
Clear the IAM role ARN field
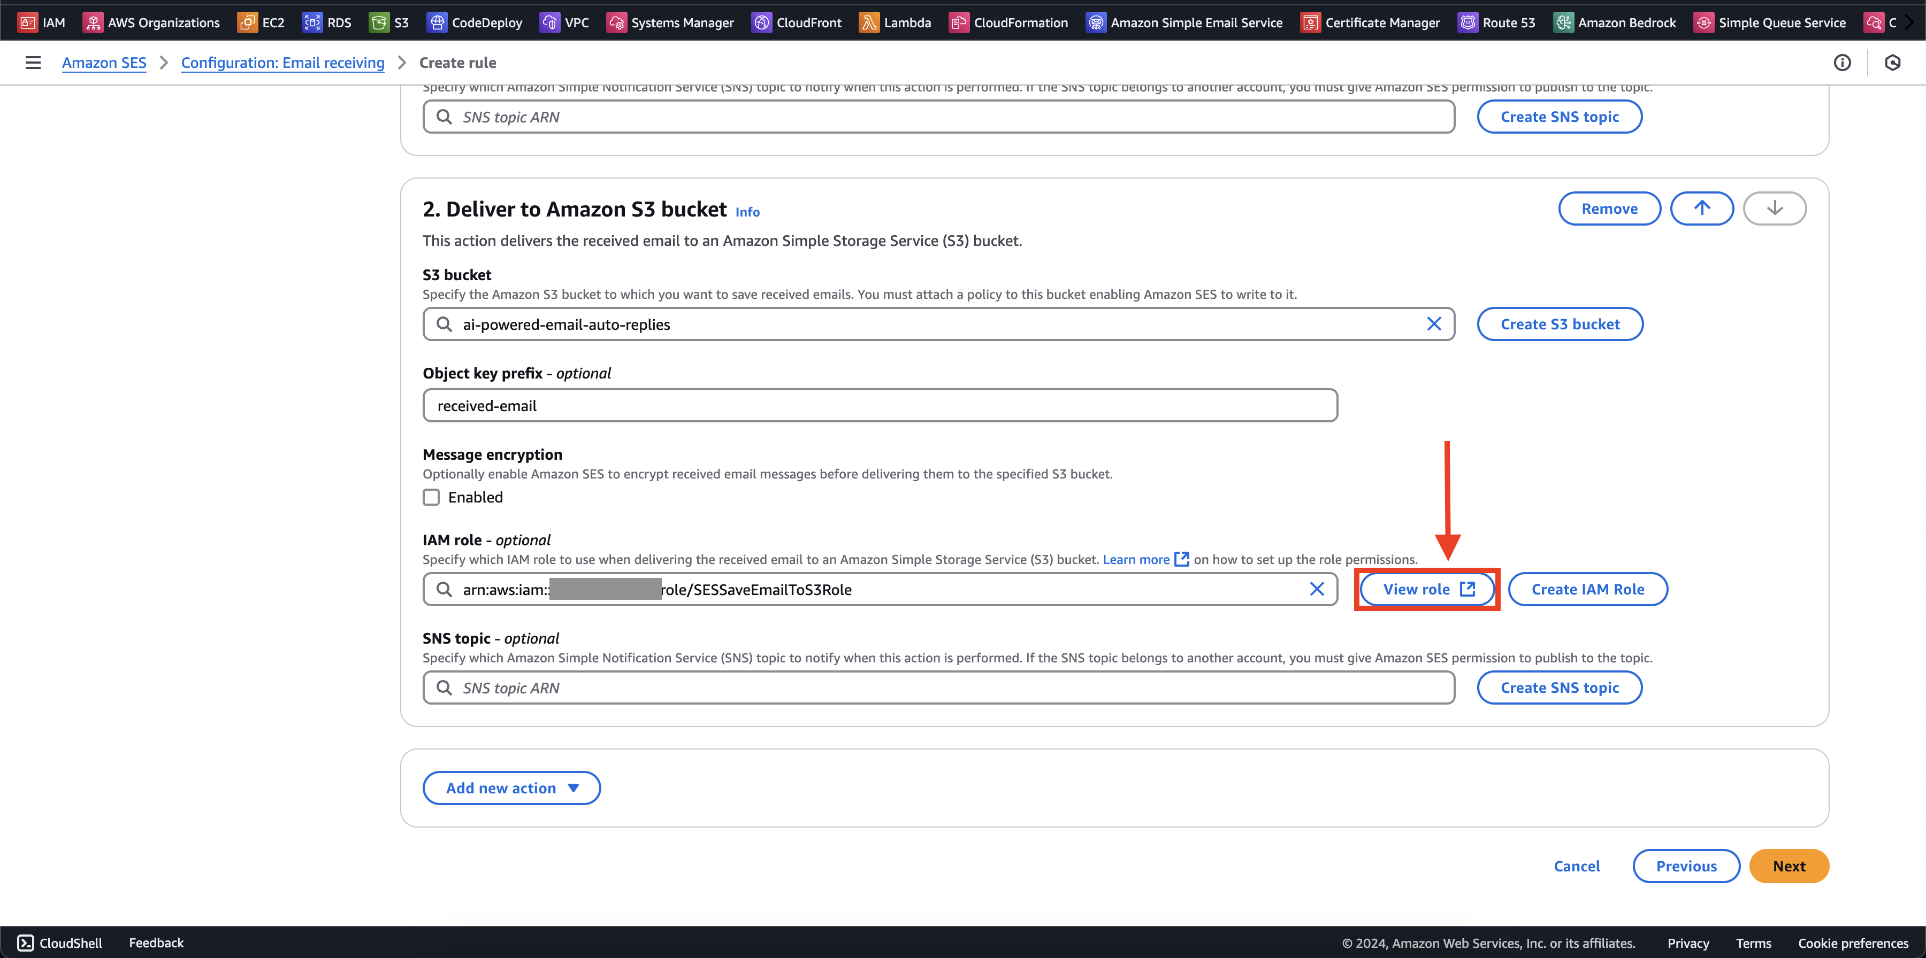tap(1317, 589)
